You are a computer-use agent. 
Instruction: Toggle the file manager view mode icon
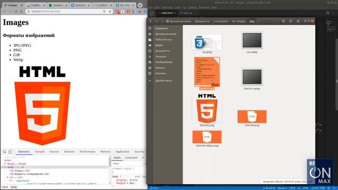pos(290,21)
